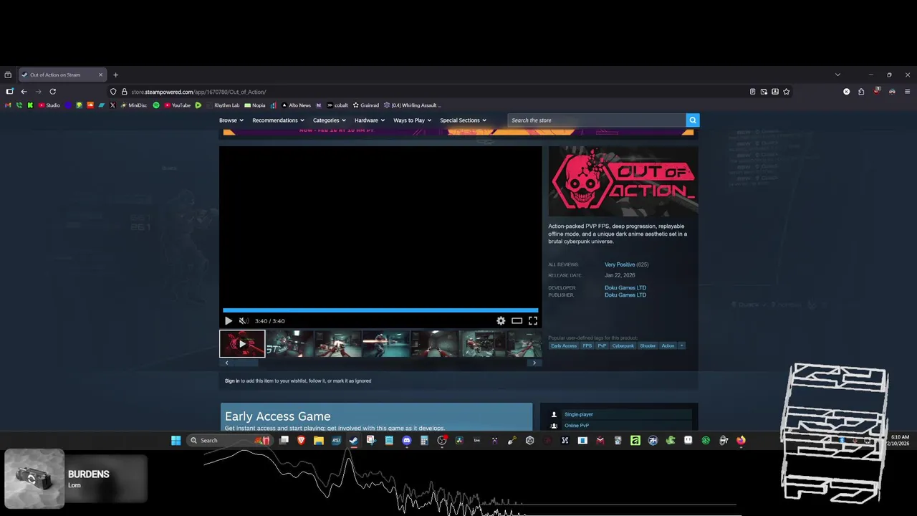Switch to Out of Action on Steam tab
The height and width of the screenshot is (516, 917).
(62, 75)
